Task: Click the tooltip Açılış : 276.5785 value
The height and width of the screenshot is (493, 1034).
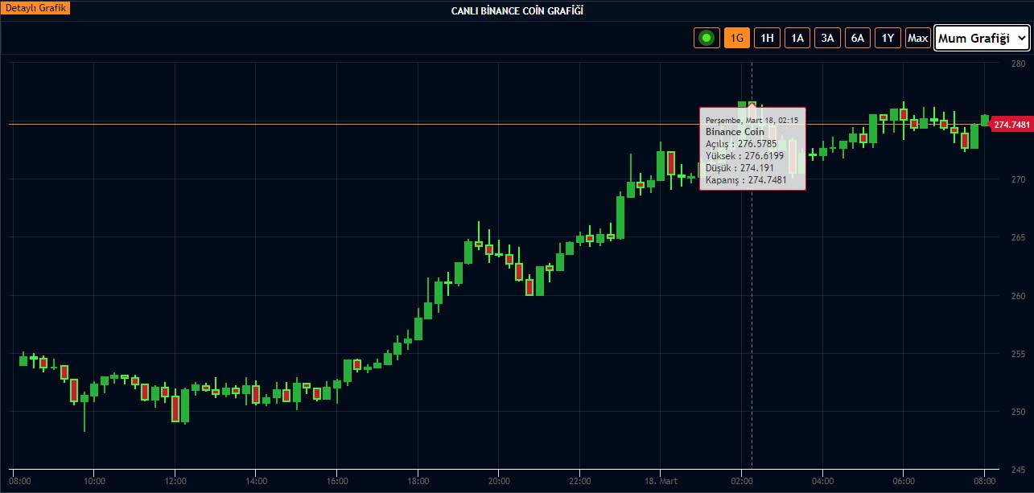Action: 741,142
